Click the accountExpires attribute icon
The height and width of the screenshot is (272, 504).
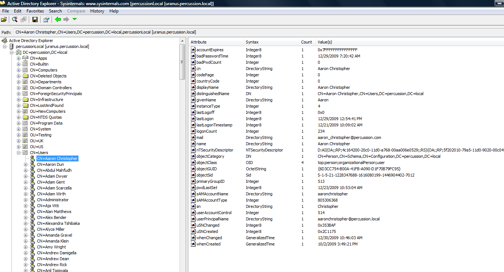pyautogui.click(x=193, y=50)
